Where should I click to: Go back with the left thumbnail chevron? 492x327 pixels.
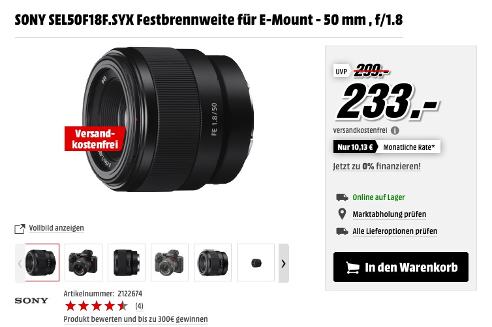20,263
